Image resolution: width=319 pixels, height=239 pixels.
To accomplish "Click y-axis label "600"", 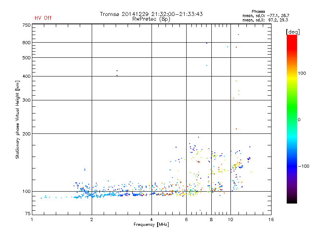I will click(26, 43).
